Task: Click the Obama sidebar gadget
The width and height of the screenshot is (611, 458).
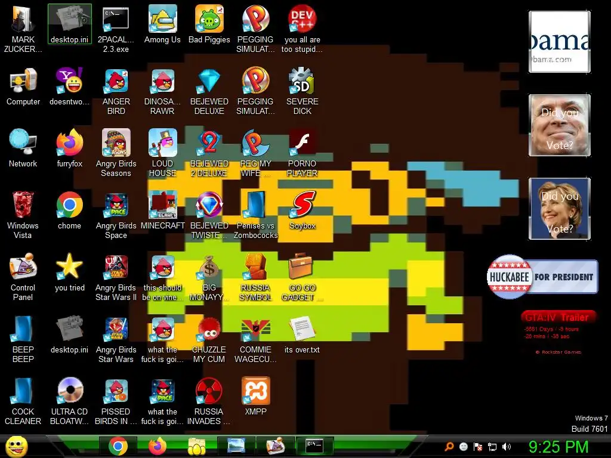Action: point(560,42)
